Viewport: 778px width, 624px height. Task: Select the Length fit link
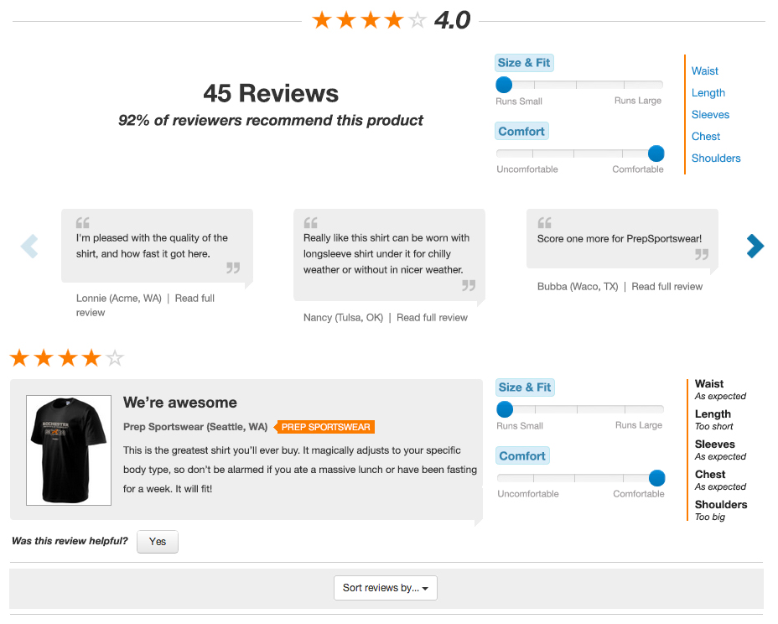[x=708, y=93]
